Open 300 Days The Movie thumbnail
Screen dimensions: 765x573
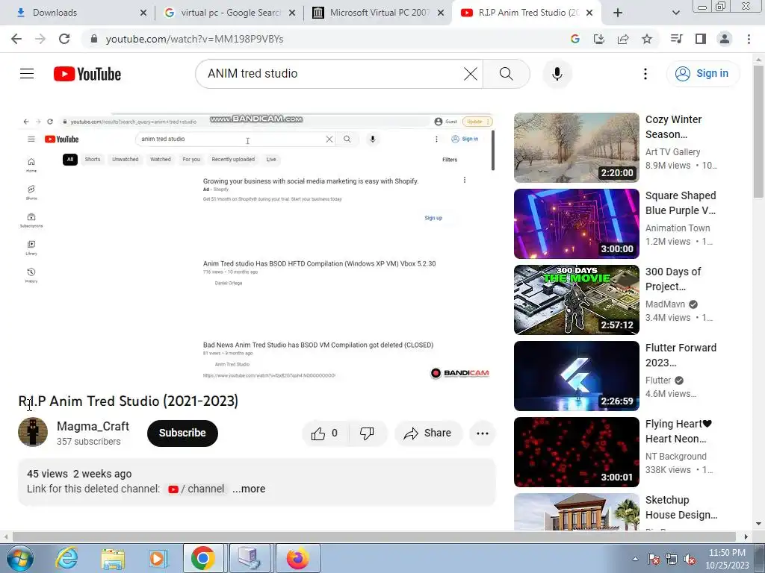pyautogui.click(x=577, y=300)
